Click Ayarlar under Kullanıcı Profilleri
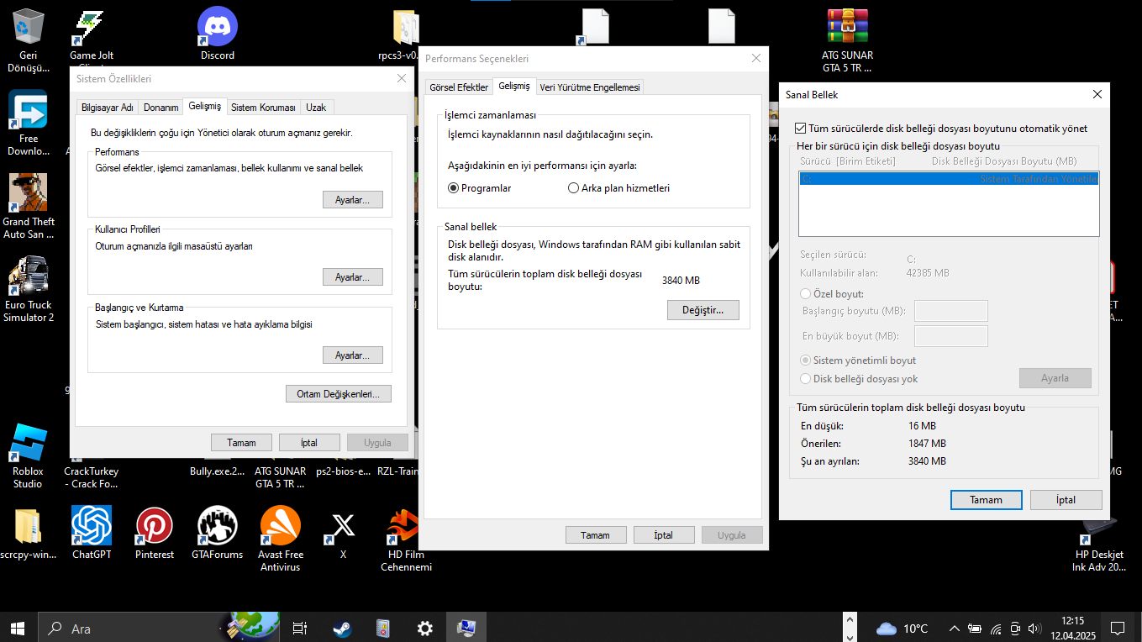 coord(353,277)
